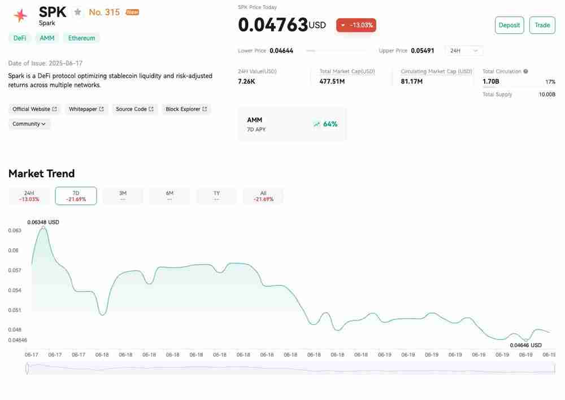Click the Block Explorer external link icon
The width and height of the screenshot is (565, 400).
coord(205,109)
